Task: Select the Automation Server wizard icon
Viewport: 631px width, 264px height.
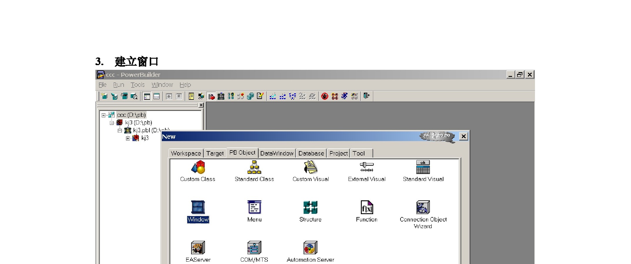Action: (x=311, y=248)
